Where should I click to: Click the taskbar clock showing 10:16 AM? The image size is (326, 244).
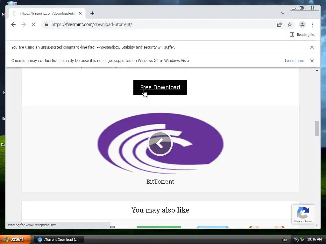tap(314, 240)
